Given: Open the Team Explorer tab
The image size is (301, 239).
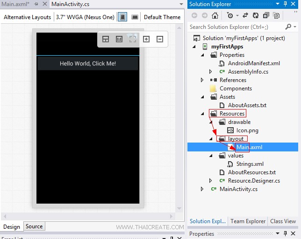Looking at the screenshot, I should [x=248, y=221].
